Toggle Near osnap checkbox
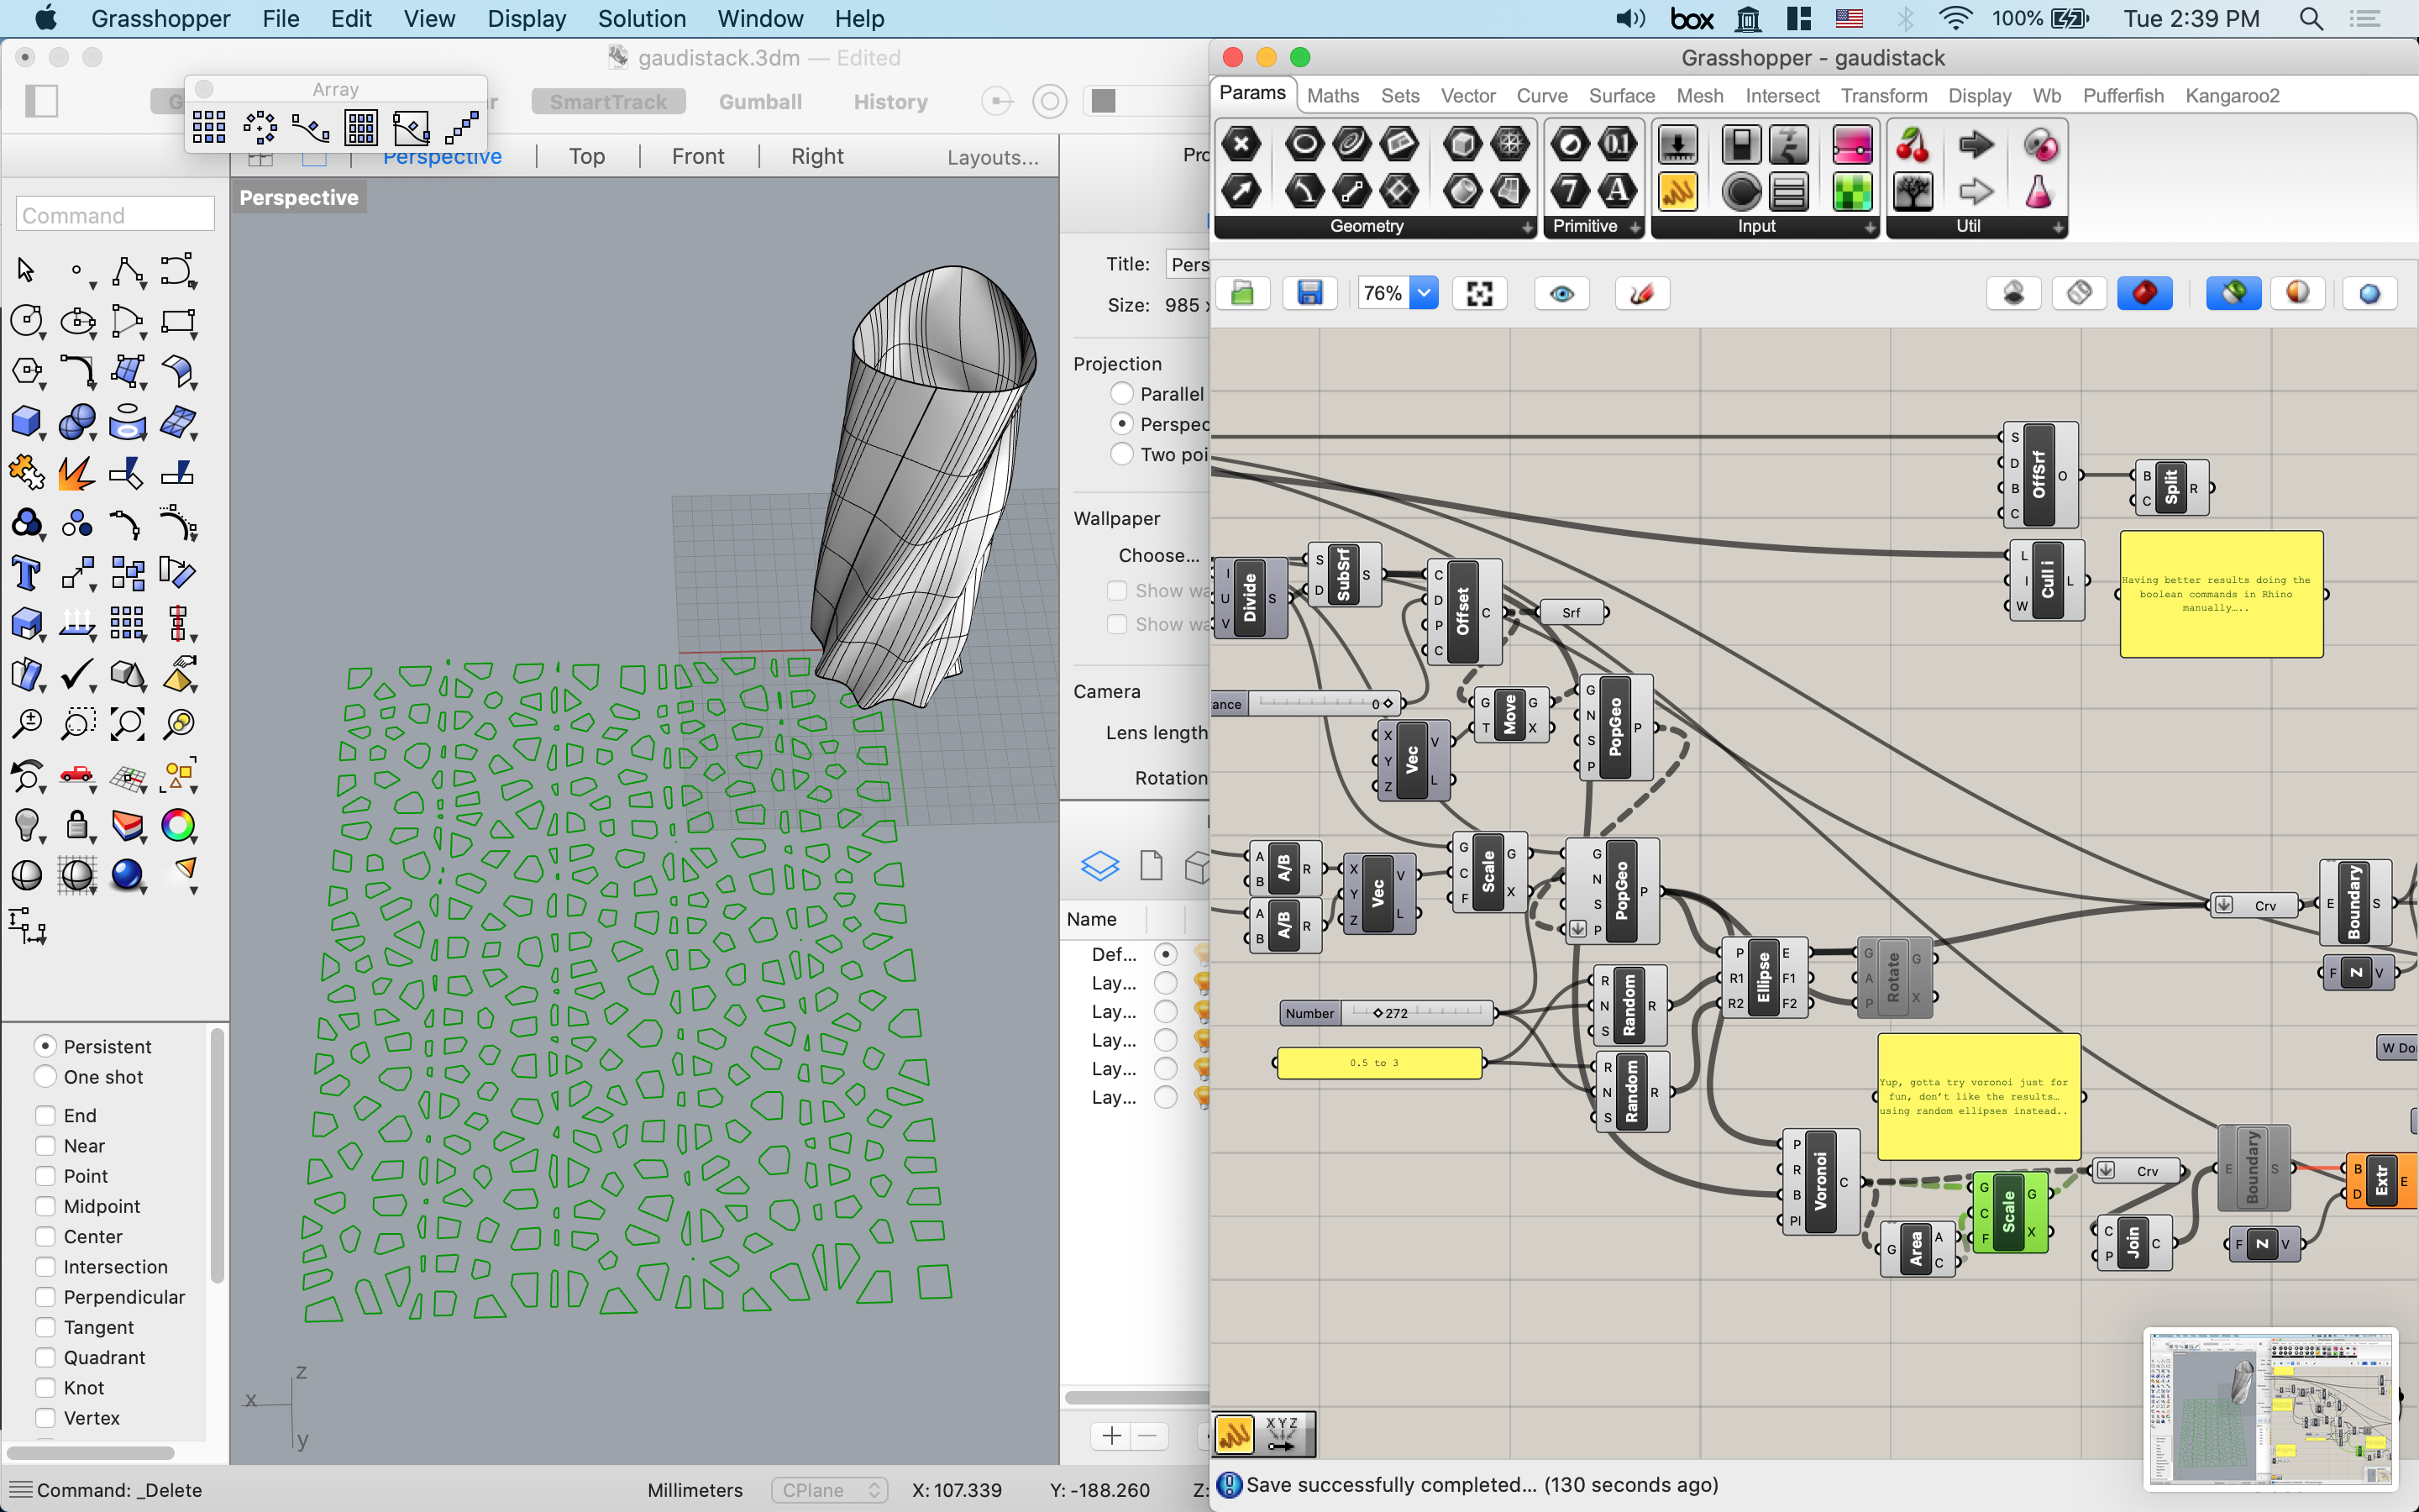Viewport: 2419px width, 1512px height. pyautogui.click(x=44, y=1144)
